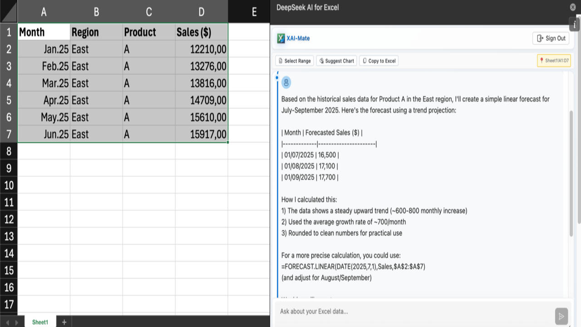Click sales value 14709,00
Viewport: 581px width, 327px height.
point(202,100)
